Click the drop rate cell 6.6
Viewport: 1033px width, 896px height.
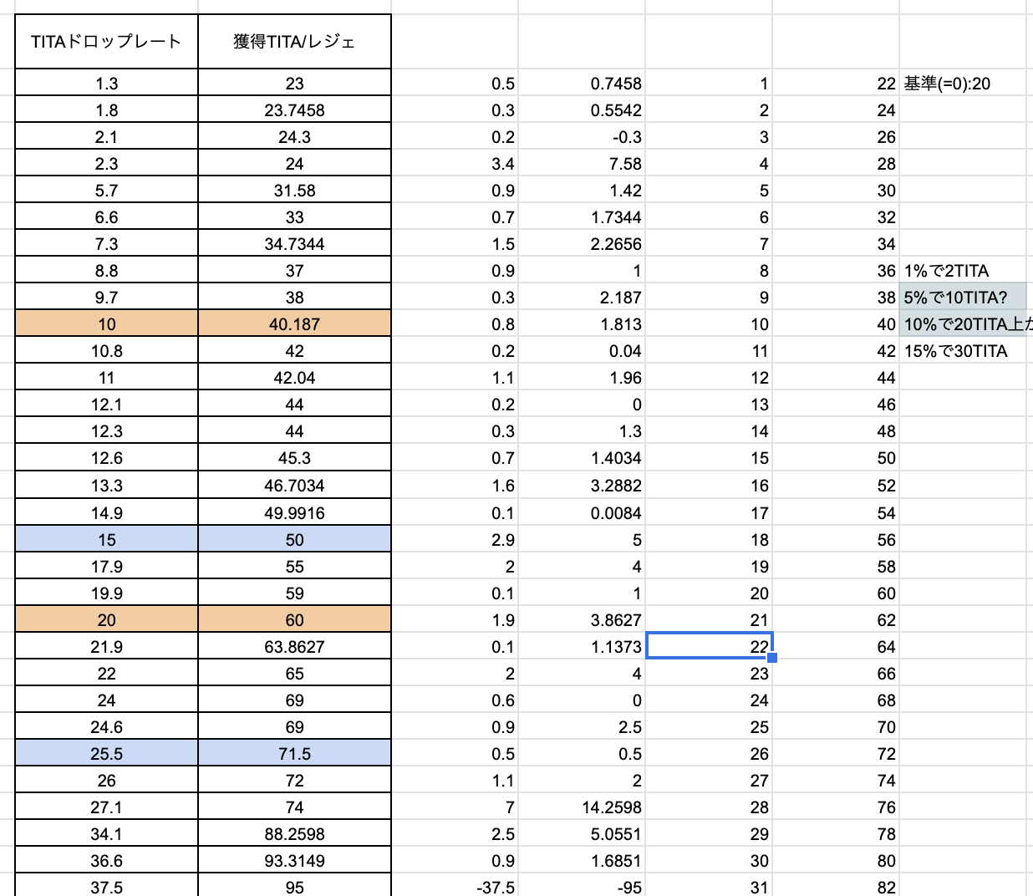tap(107, 216)
